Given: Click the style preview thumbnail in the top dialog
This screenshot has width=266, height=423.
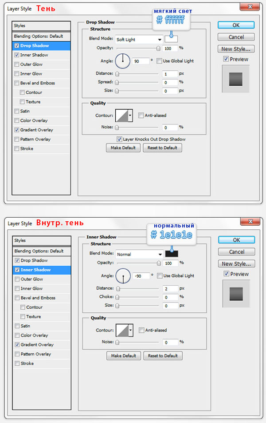Looking at the screenshot, I should tap(236, 79).
